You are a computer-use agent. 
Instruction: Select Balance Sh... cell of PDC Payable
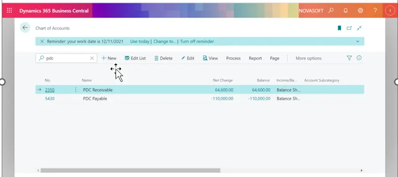[288, 98]
